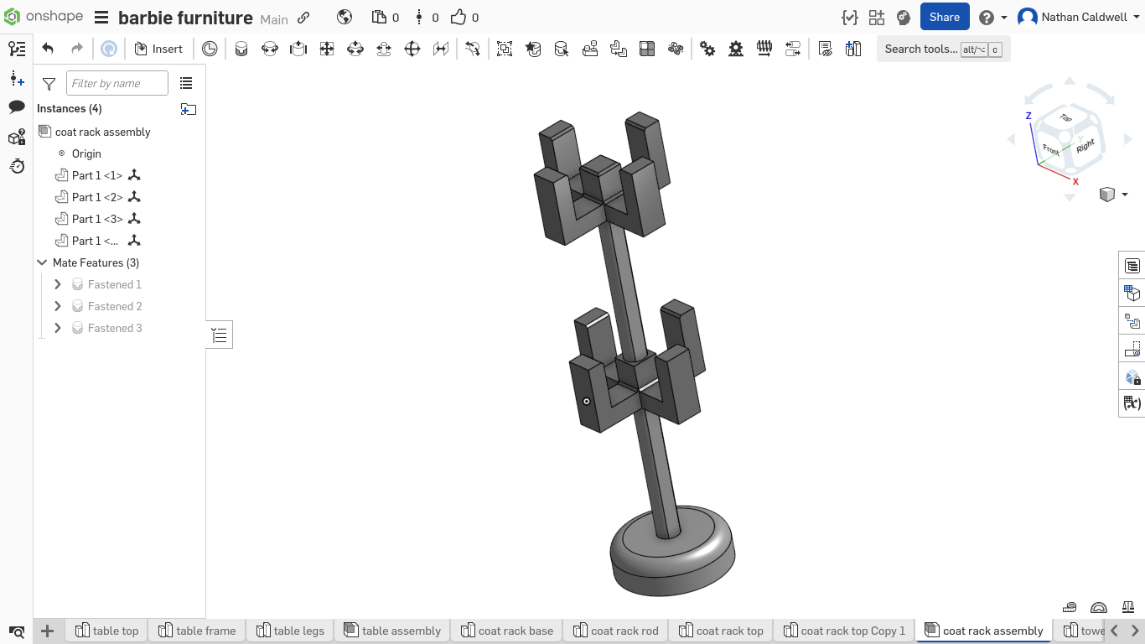Open the globe public document icon
Image resolution: width=1145 pixels, height=644 pixels.
345,17
